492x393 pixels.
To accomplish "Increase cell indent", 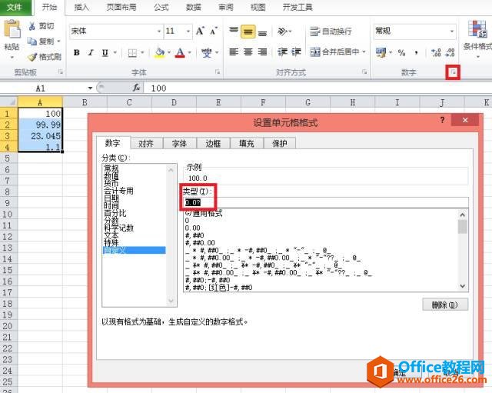I will tap(296, 52).
